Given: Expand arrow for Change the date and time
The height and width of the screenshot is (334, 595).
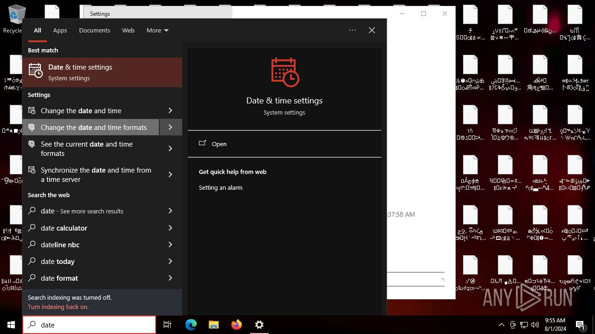Looking at the screenshot, I should tap(171, 110).
